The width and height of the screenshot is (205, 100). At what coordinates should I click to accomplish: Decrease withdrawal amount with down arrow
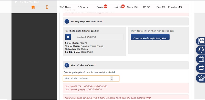click(111, 80)
